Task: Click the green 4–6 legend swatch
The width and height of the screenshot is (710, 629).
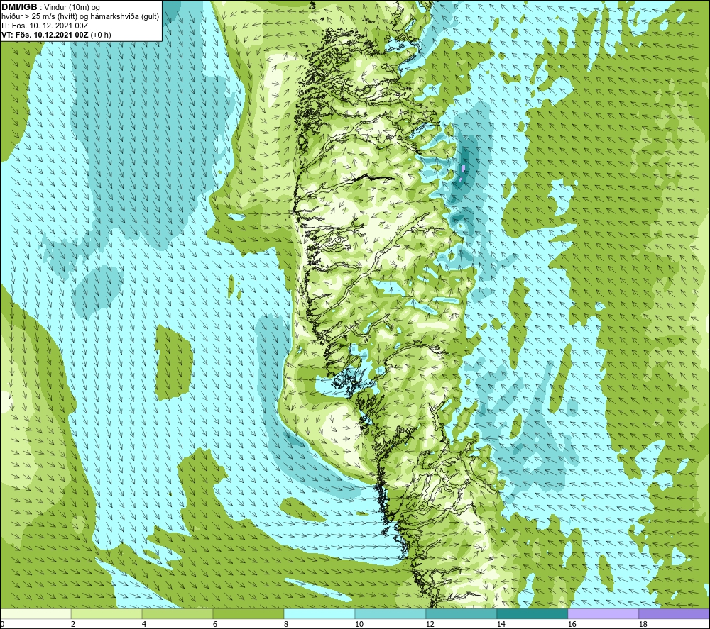Action: [177, 613]
